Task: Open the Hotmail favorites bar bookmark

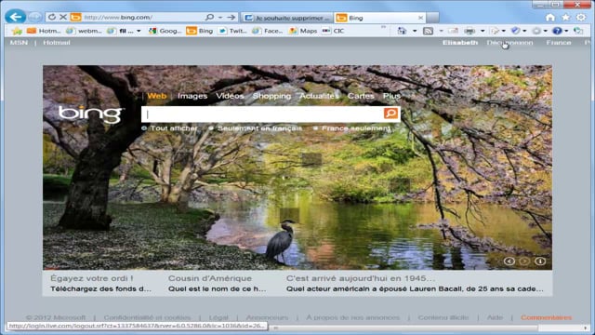Action: 44,31
